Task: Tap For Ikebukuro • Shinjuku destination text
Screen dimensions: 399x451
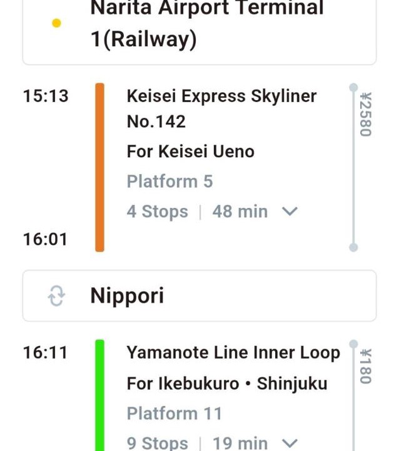Action: click(x=227, y=383)
